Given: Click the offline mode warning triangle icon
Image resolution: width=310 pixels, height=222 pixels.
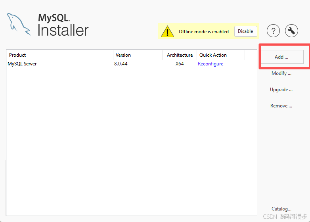Looking at the screenshot, I should [167, 32].
